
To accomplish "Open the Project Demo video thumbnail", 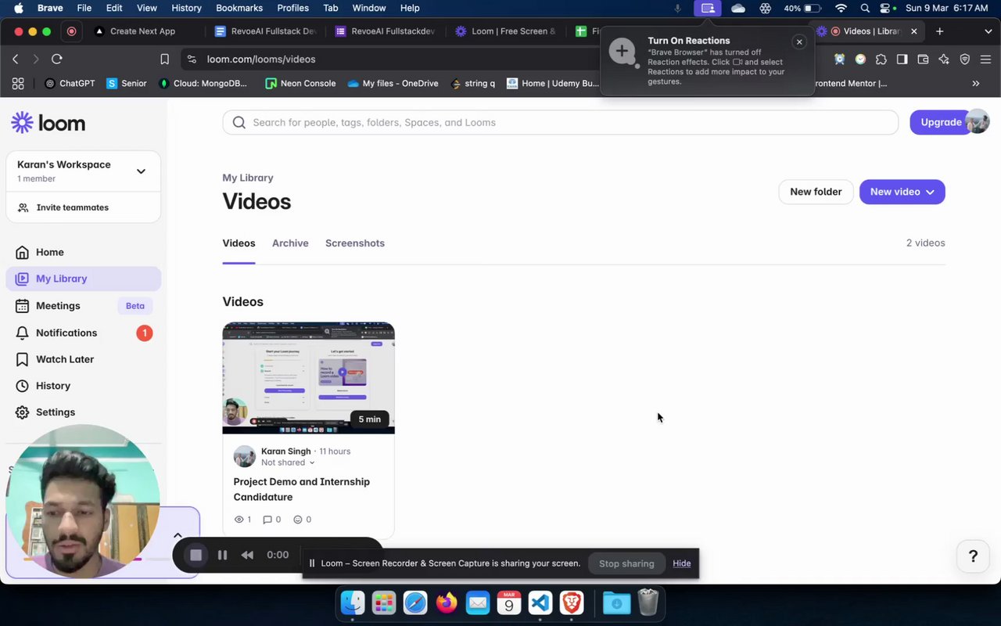I will 308,378.
